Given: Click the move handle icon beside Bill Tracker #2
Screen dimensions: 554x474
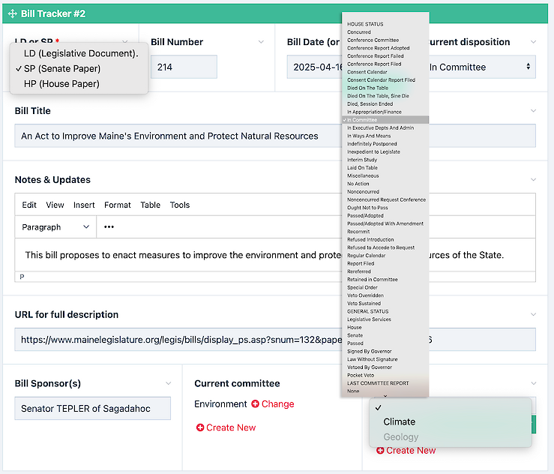Looking at the screenshot, I should pos(12,13).
